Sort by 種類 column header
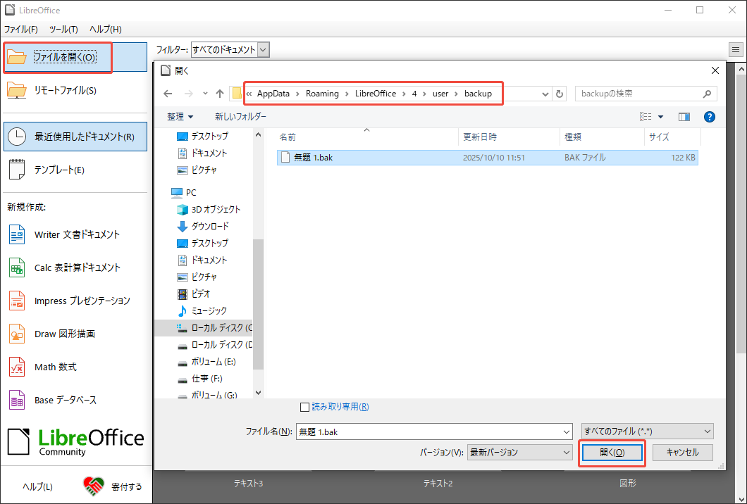747x504 pixels. 602,137
